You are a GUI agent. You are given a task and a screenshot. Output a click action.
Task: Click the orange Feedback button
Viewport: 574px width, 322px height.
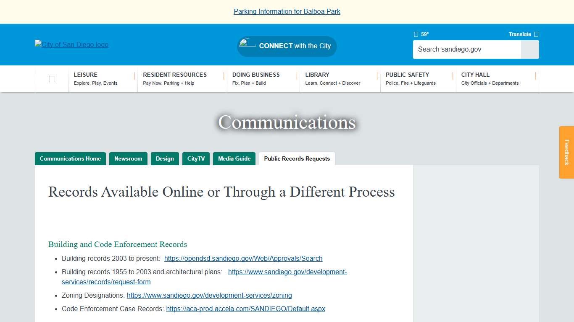(x=566, y=153)
